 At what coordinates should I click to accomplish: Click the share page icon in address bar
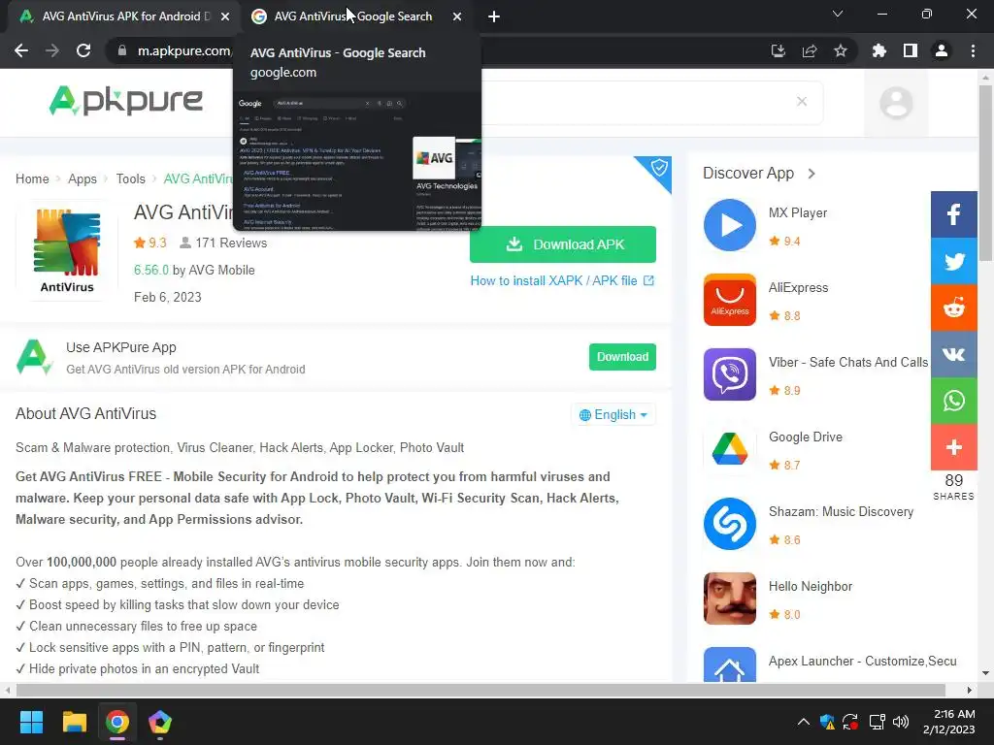[810, 50]
